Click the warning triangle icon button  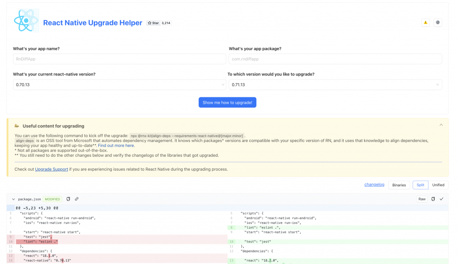tap(426, 22)
